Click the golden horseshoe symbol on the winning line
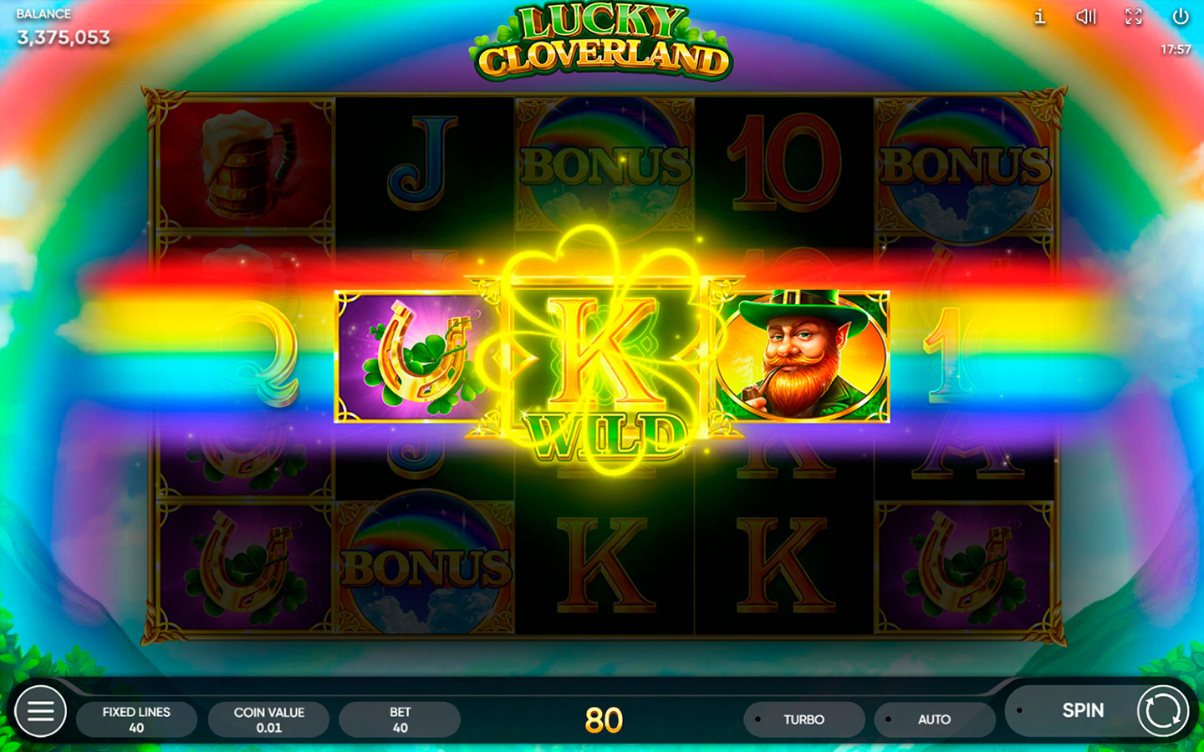The width and height of the screenshot is (1204, 752). [x=421, y=356]
